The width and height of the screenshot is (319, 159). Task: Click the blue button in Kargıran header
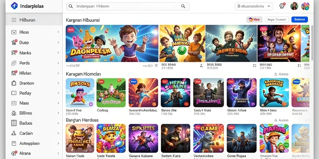[x=300, y=20]
